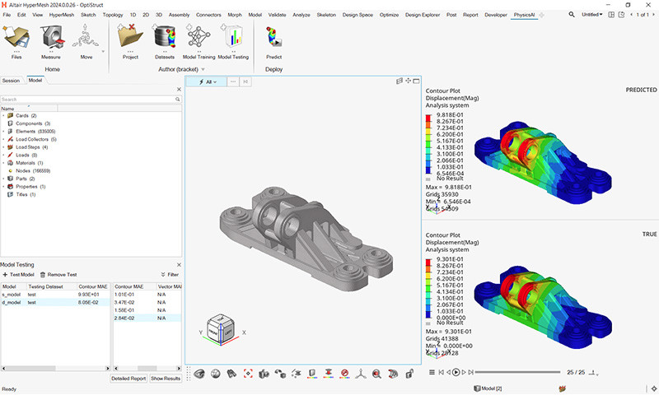
Task: Click the Move tool icon
Action: point(86,38)
